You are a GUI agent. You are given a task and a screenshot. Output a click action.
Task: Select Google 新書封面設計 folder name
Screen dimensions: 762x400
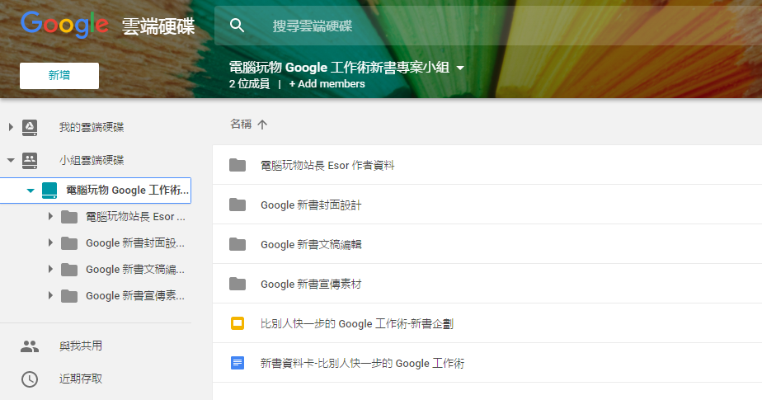(311, 205)
